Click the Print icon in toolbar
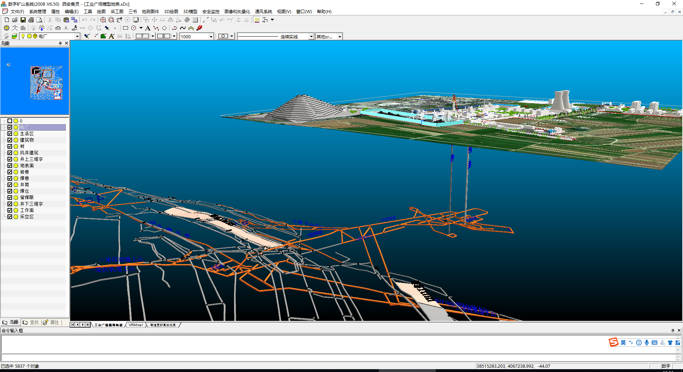 coord(31,20)
